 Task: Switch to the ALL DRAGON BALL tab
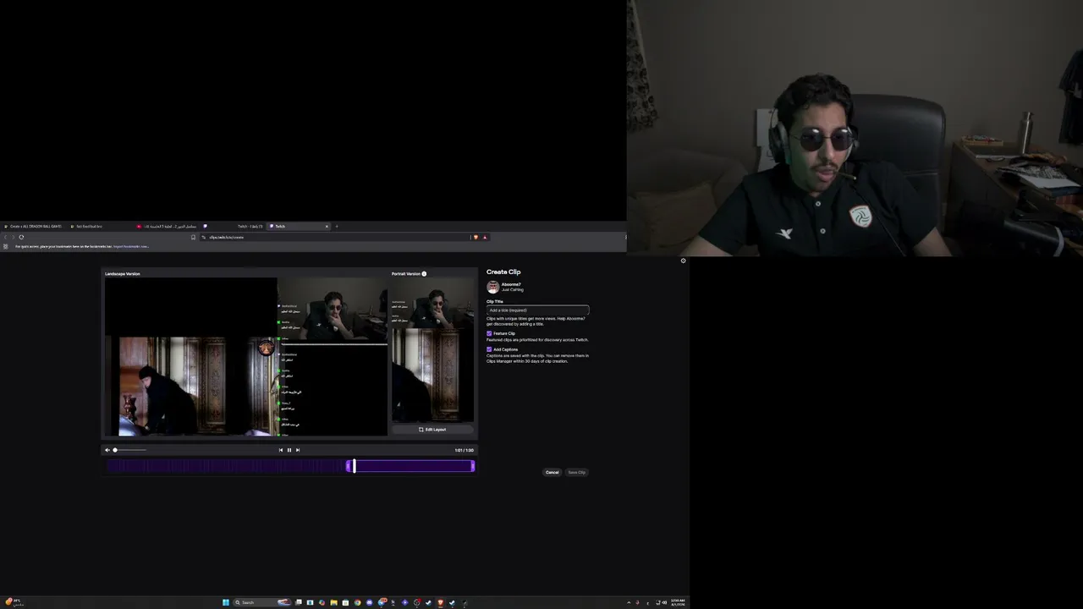tap(34, 226)
